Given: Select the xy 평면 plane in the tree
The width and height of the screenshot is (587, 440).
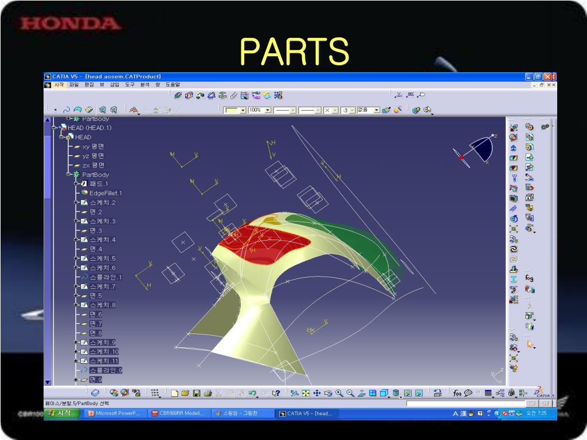Looking at the screenshot, I should (93, 146).
